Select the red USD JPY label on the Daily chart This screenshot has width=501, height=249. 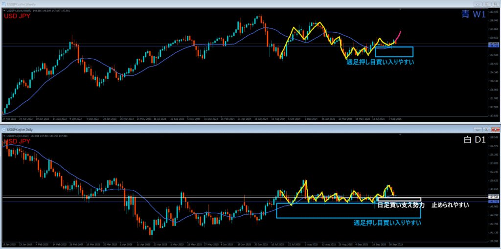click(x=17, y=141)
